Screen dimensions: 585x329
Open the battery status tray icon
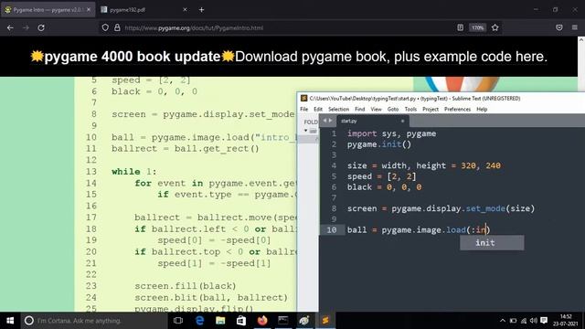[x=513, y=321]
